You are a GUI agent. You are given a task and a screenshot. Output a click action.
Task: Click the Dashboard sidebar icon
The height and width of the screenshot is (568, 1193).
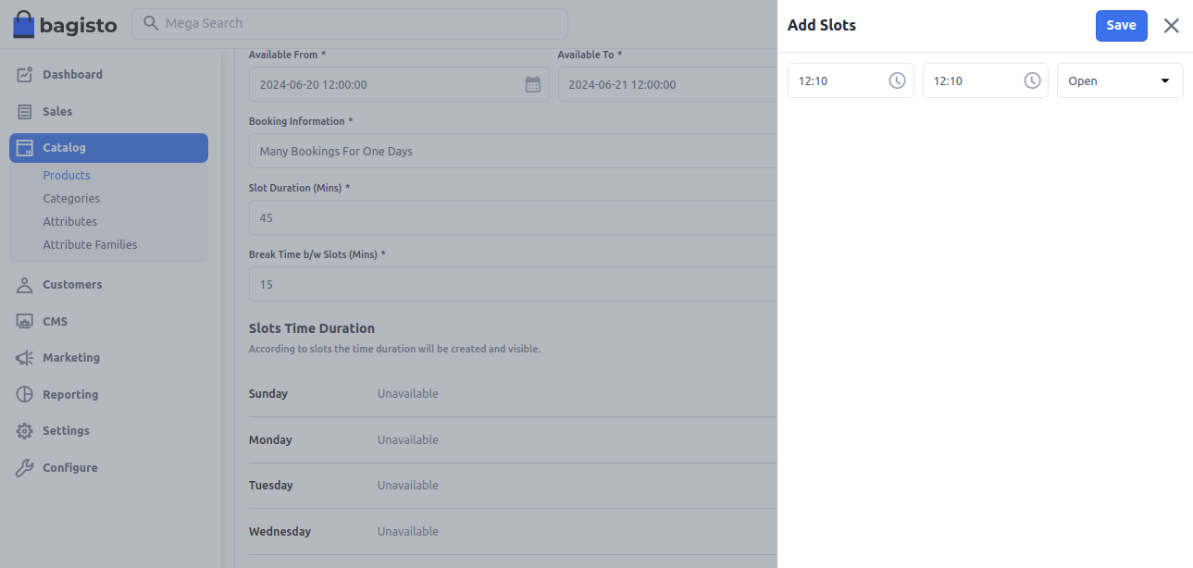[25, 75]
